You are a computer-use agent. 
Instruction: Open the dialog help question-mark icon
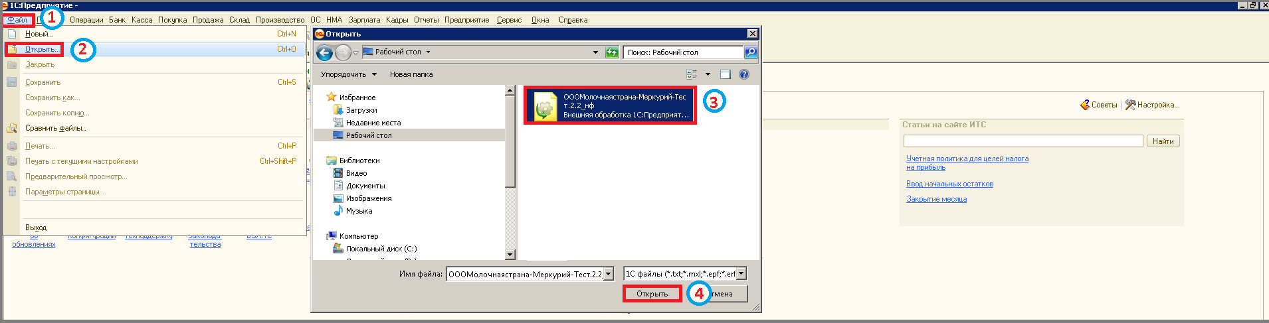(x=744, y=74)
